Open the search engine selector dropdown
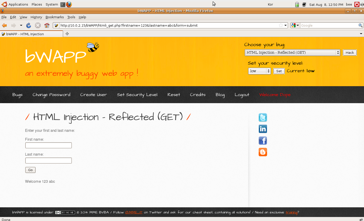The image size is (364, 221). (x=295, y=25)
